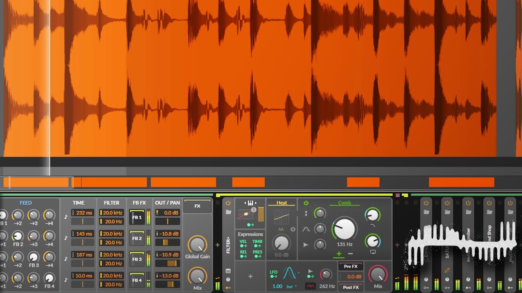Insert device with plus after Filter+

(x=397, y=245)
